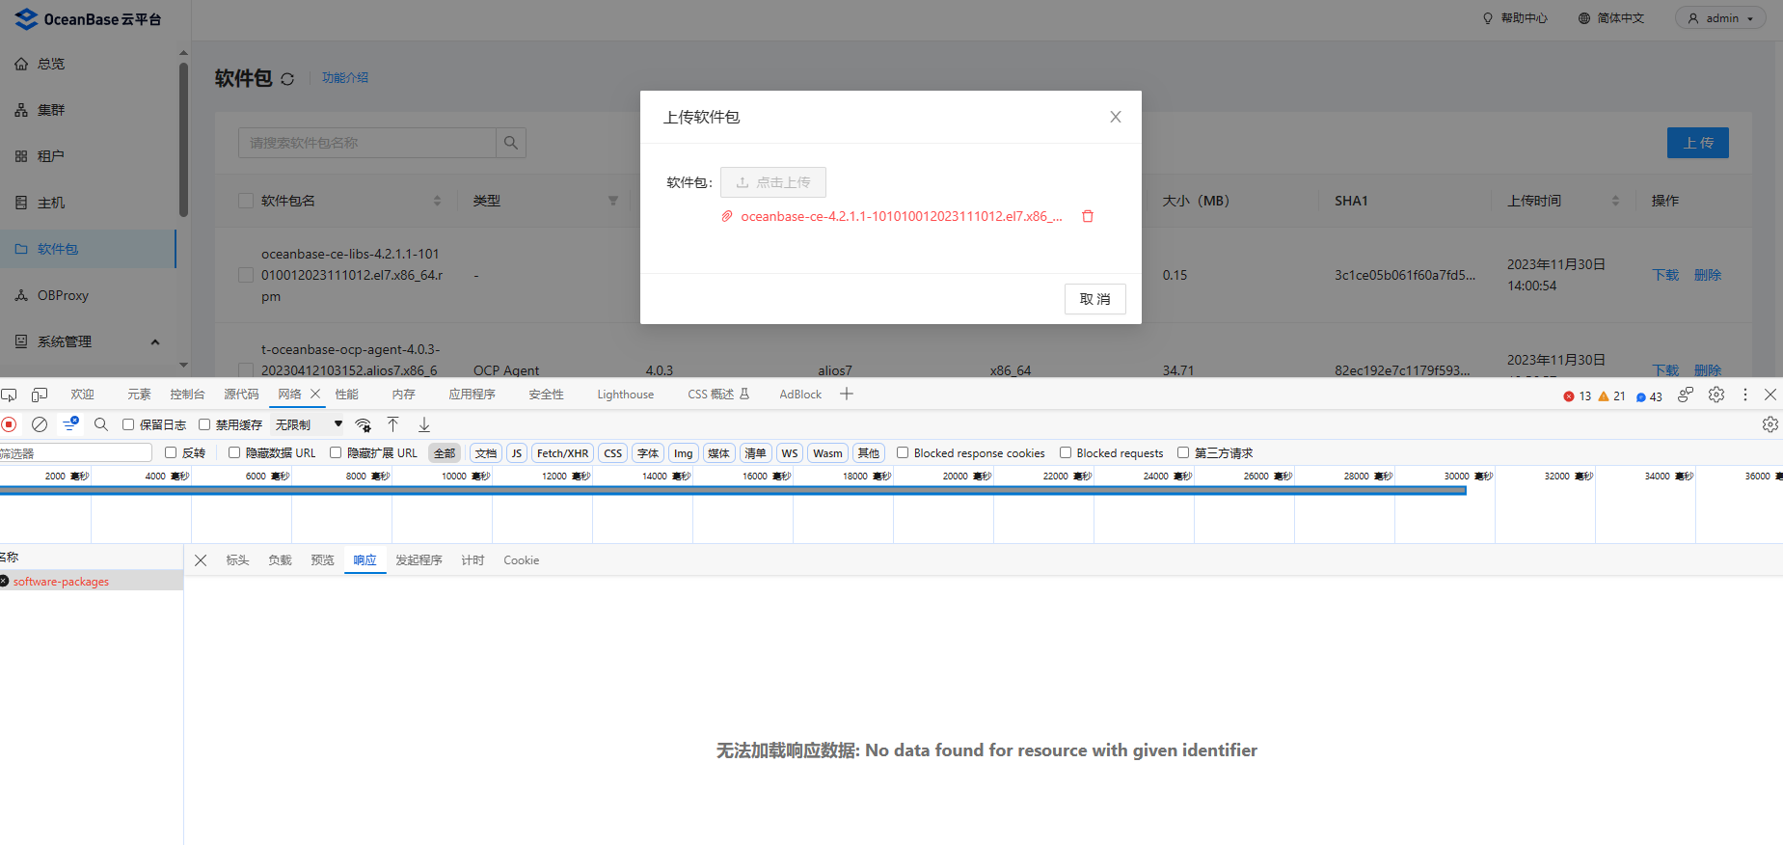Tick the 隐藏扩展 URL checkbox

(336, 452)
